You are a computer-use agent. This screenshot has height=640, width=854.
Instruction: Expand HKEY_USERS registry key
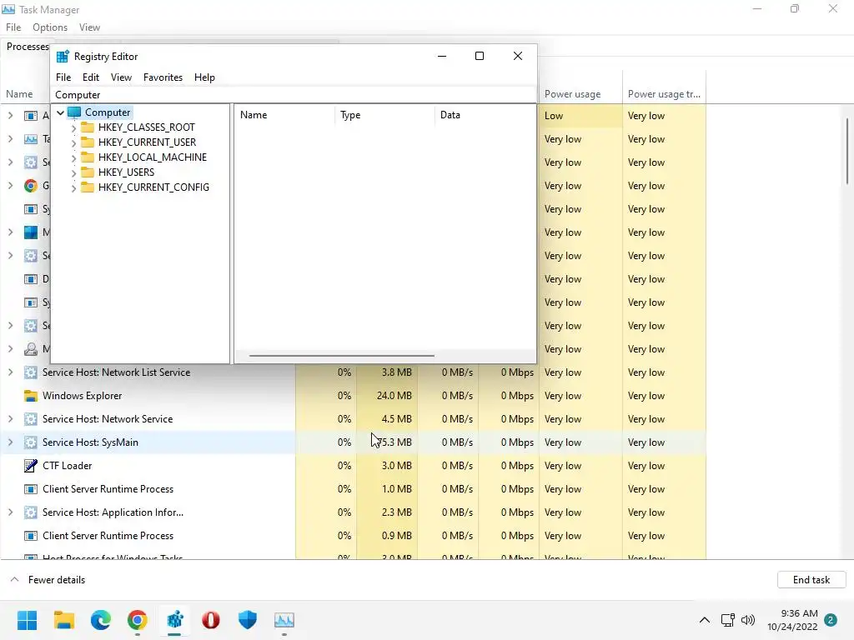(73, 173)
